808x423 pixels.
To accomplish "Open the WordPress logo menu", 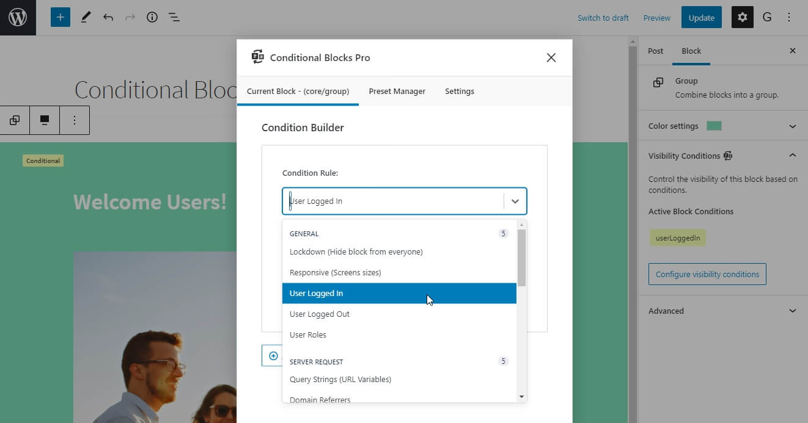I will coord(18,18).
